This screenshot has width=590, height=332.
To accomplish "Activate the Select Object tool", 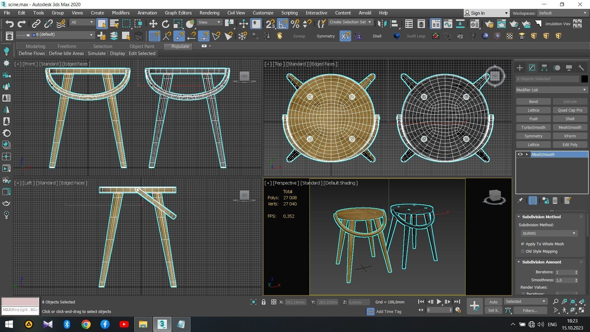I will 102,24.
